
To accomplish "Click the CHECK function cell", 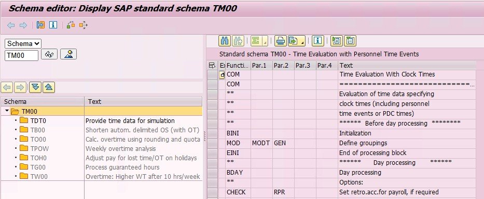I will click(x=238, y=192).
